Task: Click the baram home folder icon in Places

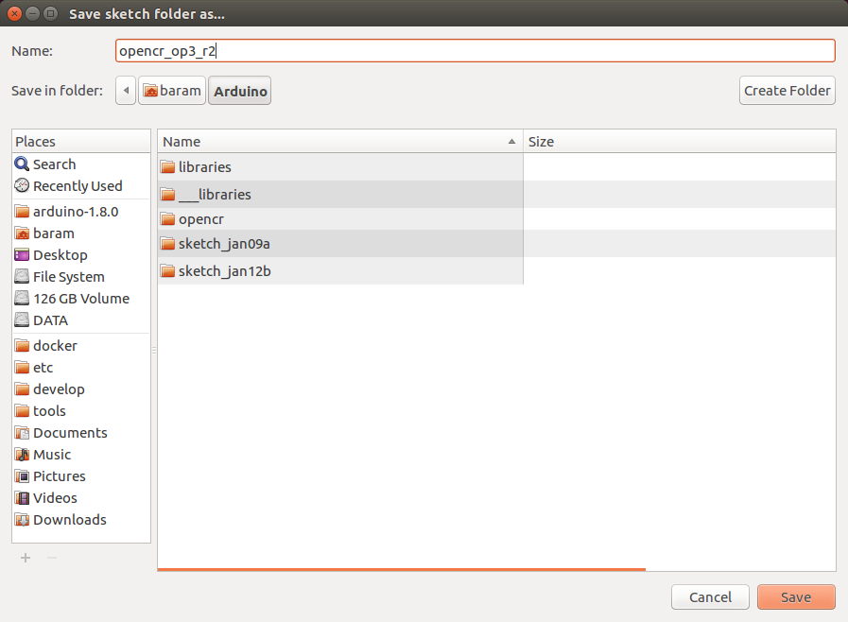Action: (x=22, y=233)
